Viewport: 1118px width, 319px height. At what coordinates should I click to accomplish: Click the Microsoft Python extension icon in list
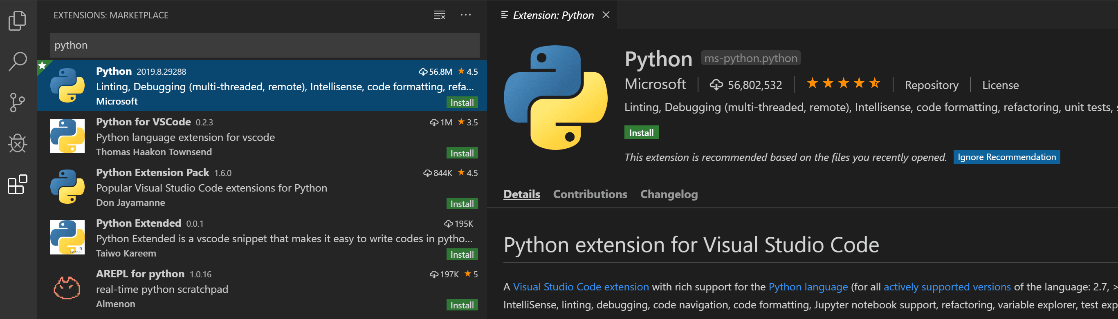[67, 85]
